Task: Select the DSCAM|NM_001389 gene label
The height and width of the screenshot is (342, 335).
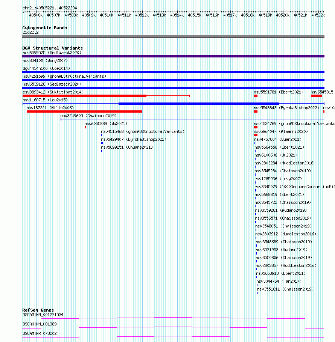Action: pos(40,324)
